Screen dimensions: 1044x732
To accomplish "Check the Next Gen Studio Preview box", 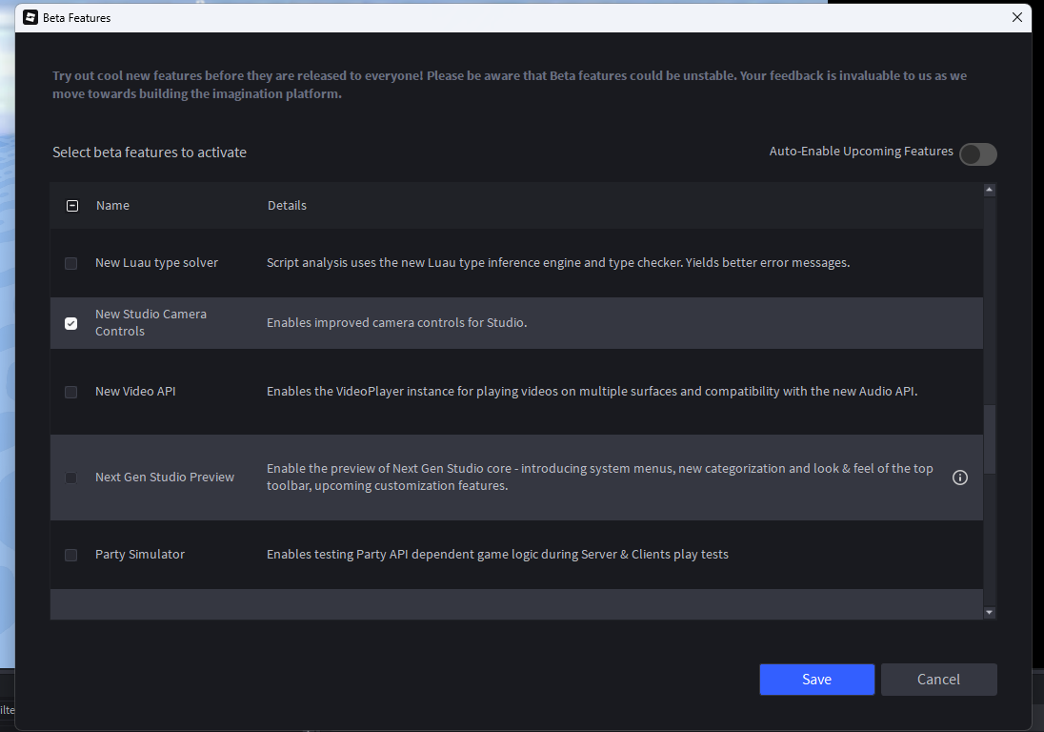I will click(x=71, y=478).
